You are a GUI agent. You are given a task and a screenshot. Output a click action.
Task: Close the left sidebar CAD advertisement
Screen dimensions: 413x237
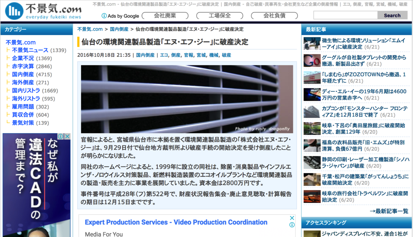click(67, 136)
